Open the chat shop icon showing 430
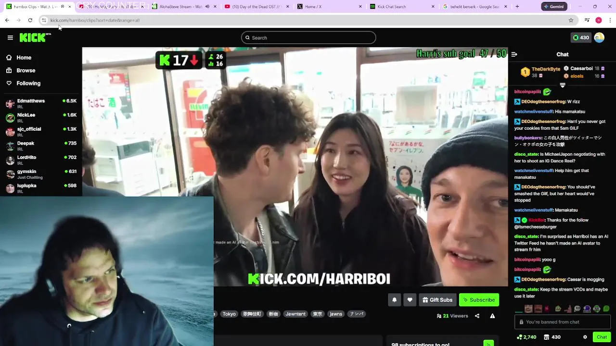The height and width of the screenshot is (346, 616). pos(552,337)
